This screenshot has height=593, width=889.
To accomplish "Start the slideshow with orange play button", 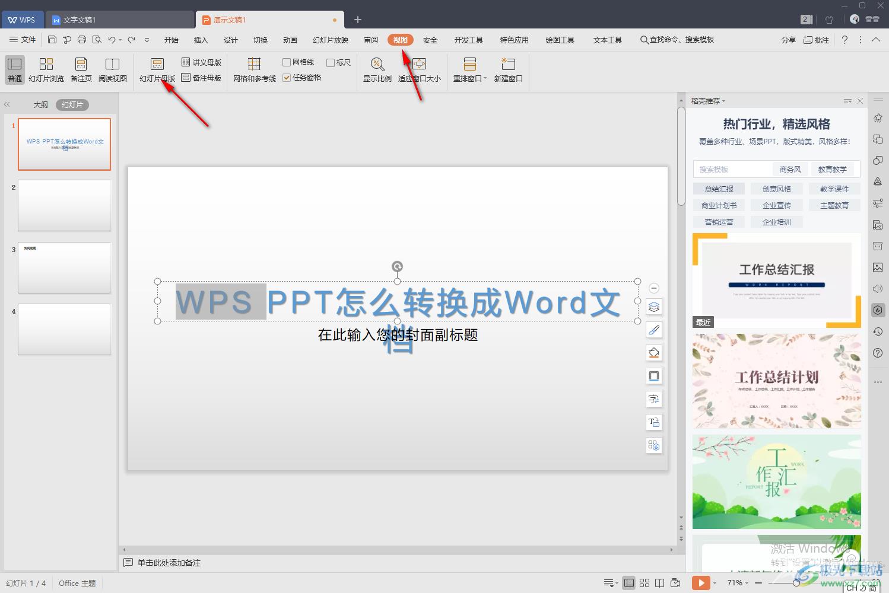I will [x=701, y=583].
